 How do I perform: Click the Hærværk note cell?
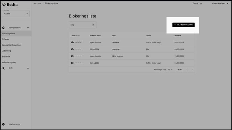click(115, 42)
